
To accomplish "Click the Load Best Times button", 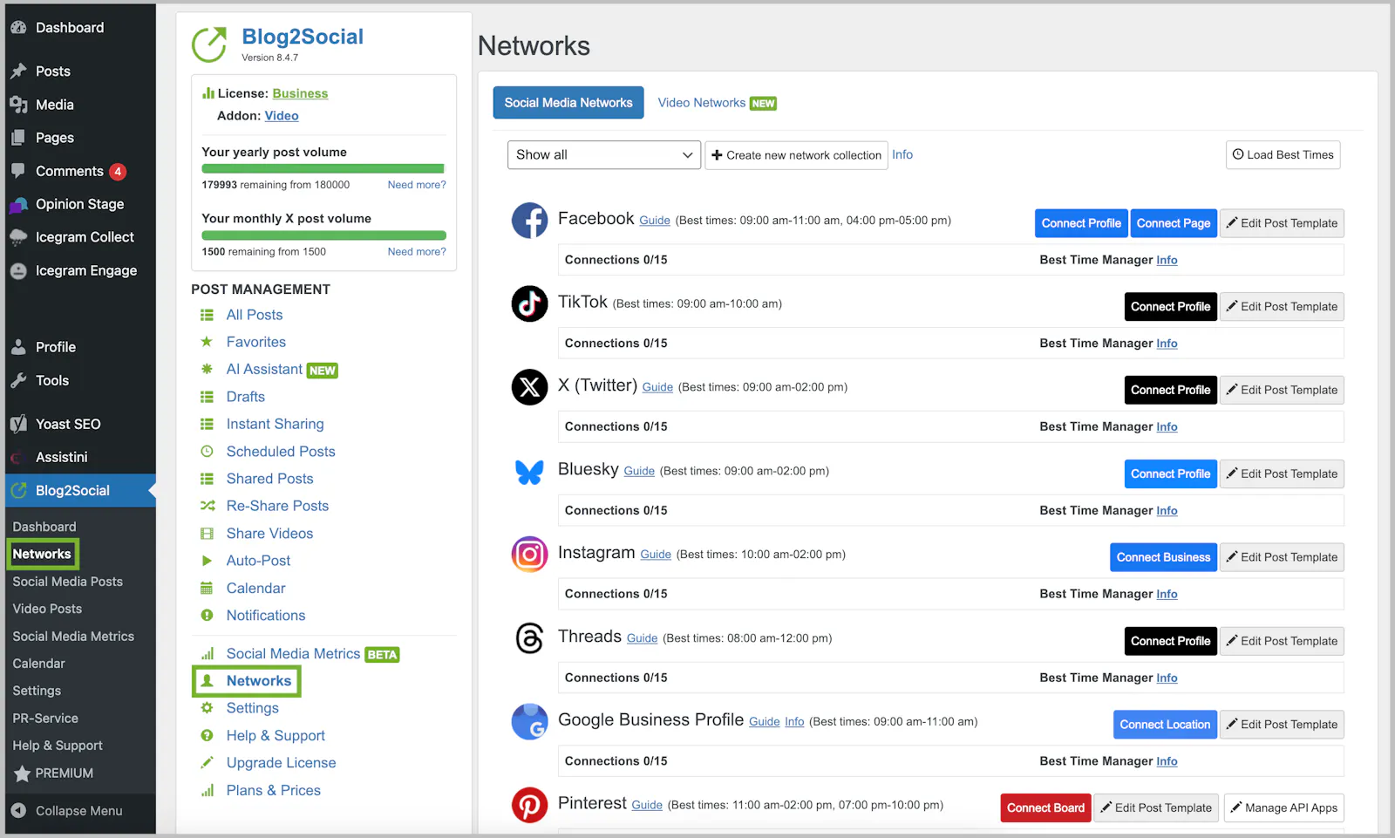I will point(1283,155).
